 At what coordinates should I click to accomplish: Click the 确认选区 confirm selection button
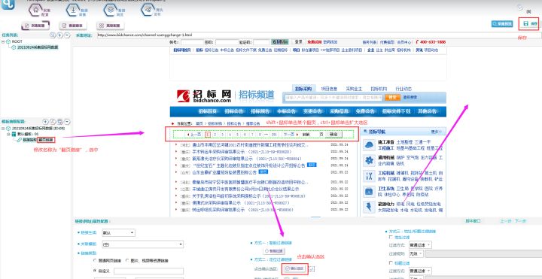click(x=295, y=268)
